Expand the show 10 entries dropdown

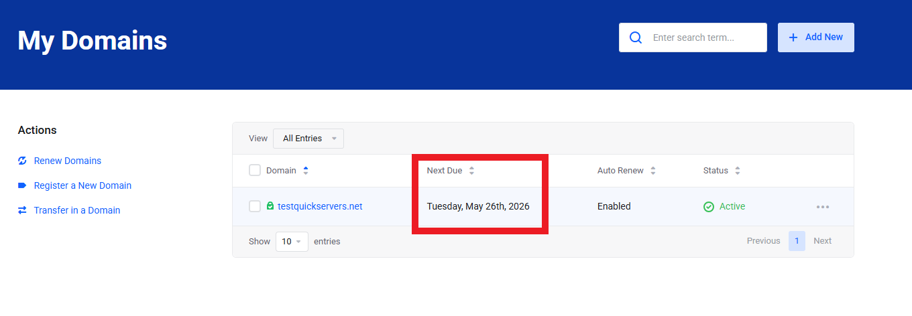292,242
